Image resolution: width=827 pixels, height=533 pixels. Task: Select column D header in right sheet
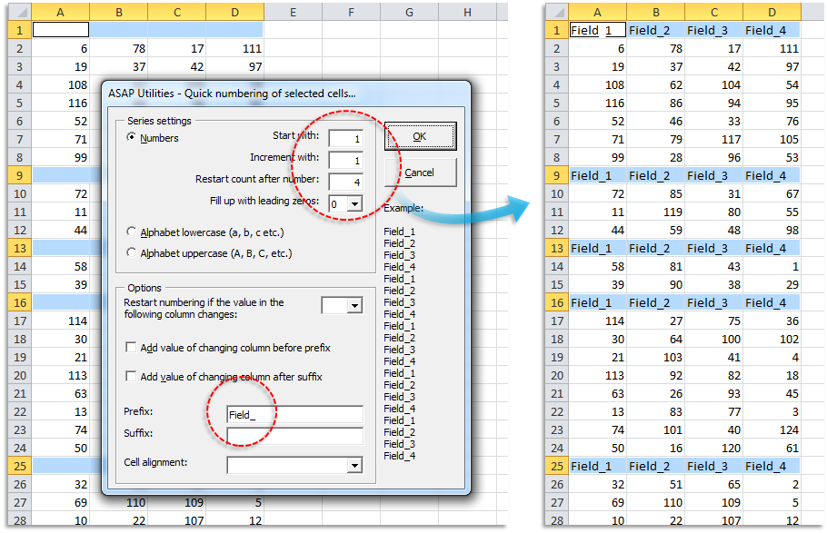pos(772,12)
